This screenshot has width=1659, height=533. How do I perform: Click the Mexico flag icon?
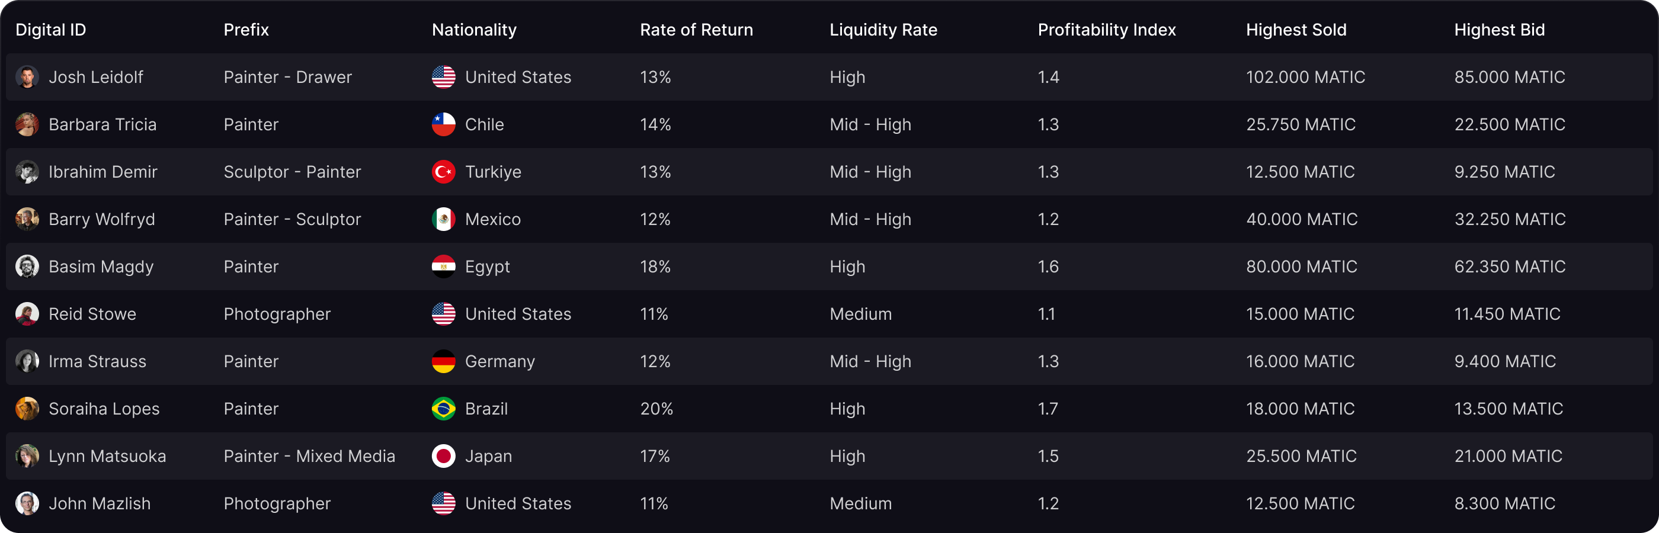coord(443,219)
